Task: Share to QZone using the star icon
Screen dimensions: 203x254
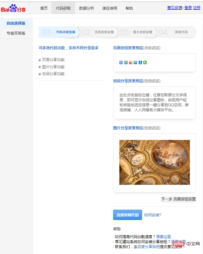Action: [126, 63]
